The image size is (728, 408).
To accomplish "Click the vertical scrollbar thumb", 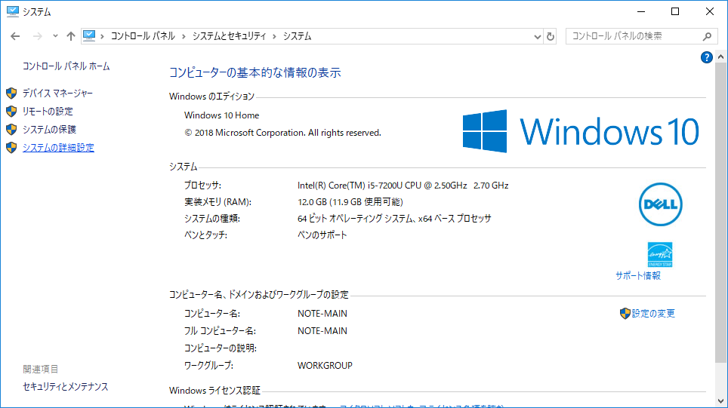I will [x=720, y=213].
